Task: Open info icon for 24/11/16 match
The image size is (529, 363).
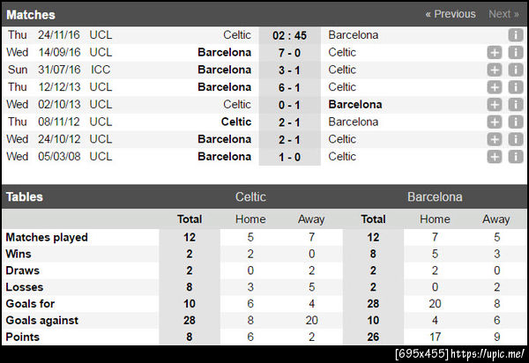Action: click(516, 35)
